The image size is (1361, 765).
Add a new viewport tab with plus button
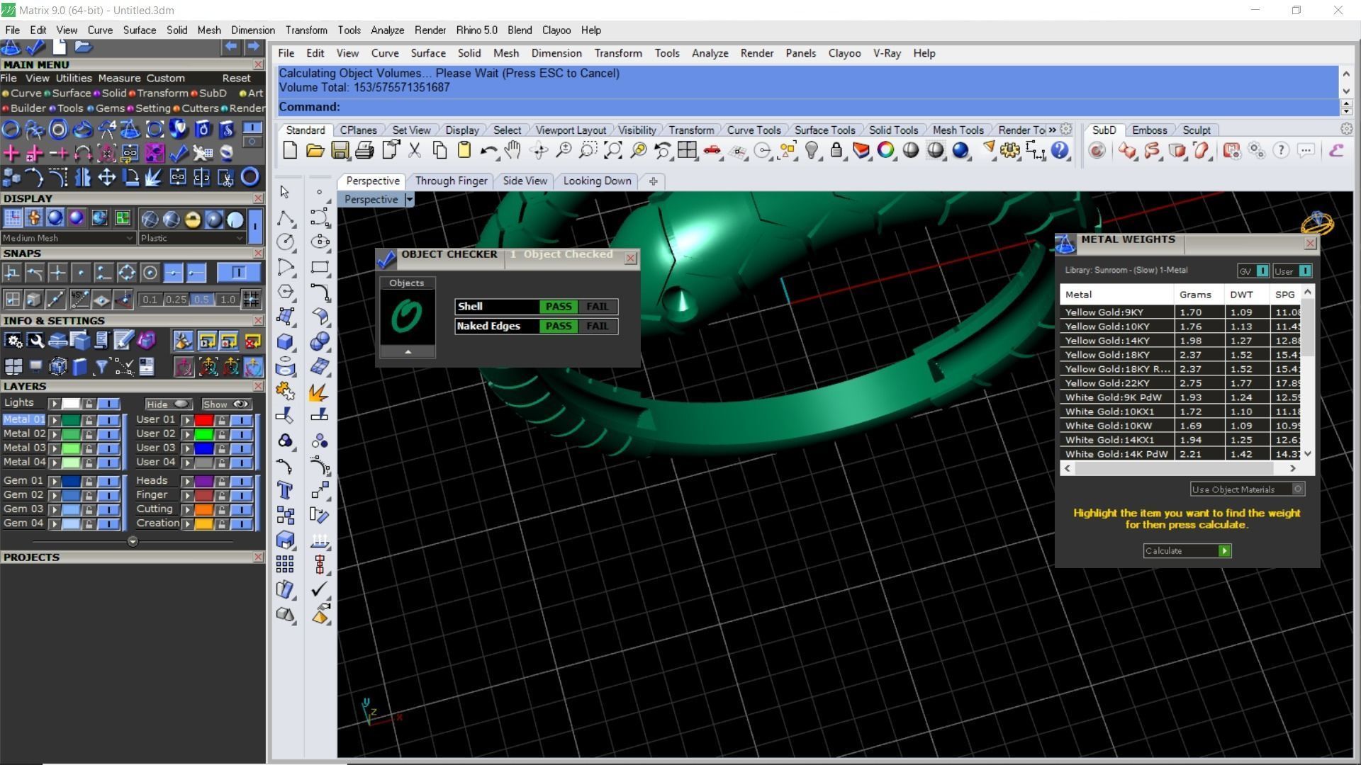(x=653, y=181)
